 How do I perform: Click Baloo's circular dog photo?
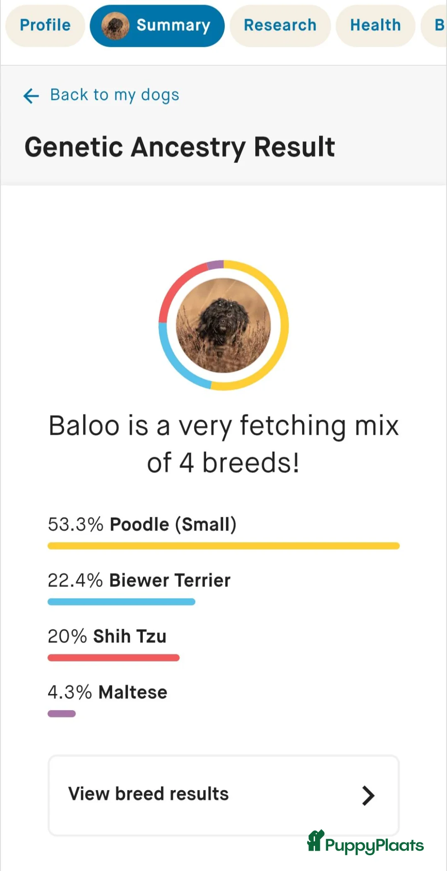pyautogui.click(x=223, y=326)
